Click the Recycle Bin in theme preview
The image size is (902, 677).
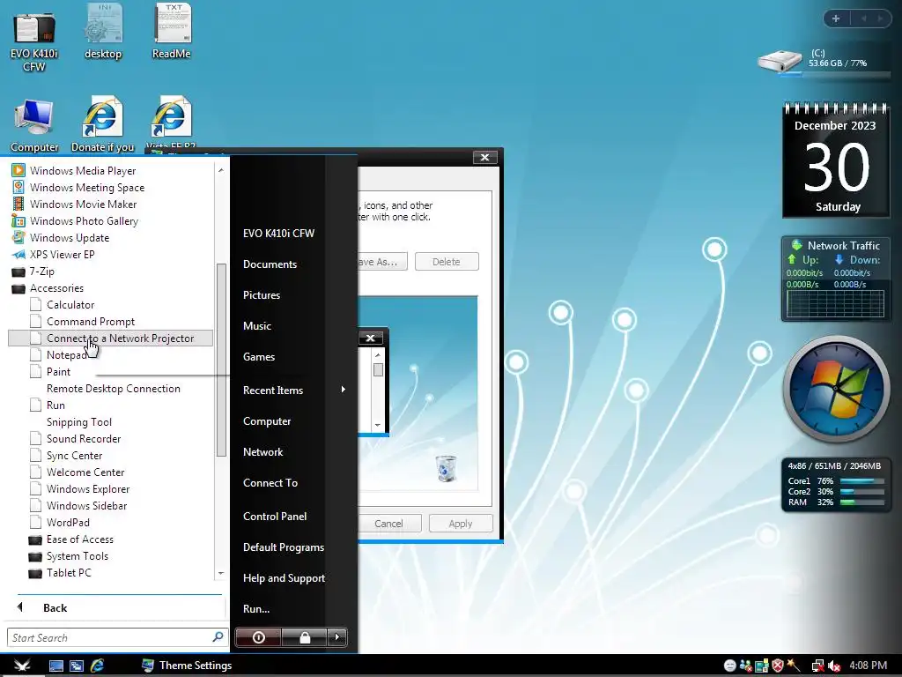446,468
